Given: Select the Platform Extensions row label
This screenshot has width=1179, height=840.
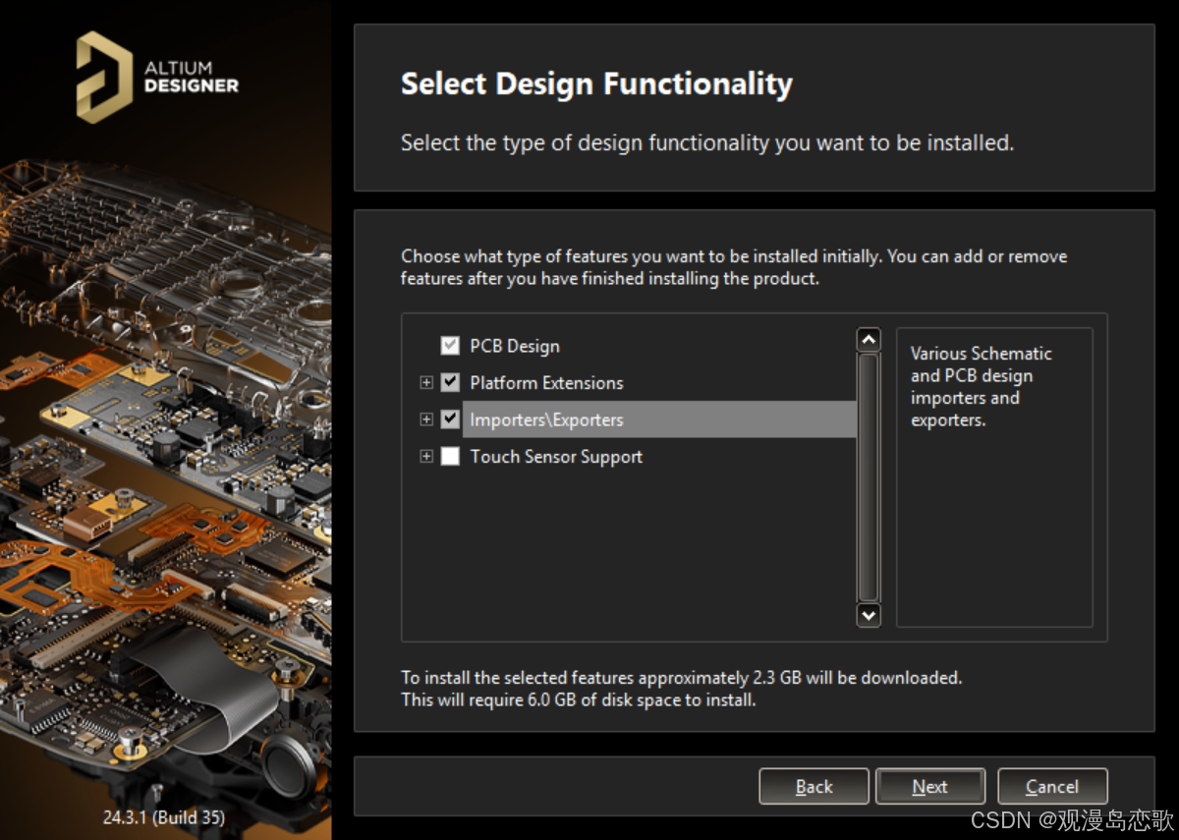Looking at the screenshot, I should click(546, 383).
